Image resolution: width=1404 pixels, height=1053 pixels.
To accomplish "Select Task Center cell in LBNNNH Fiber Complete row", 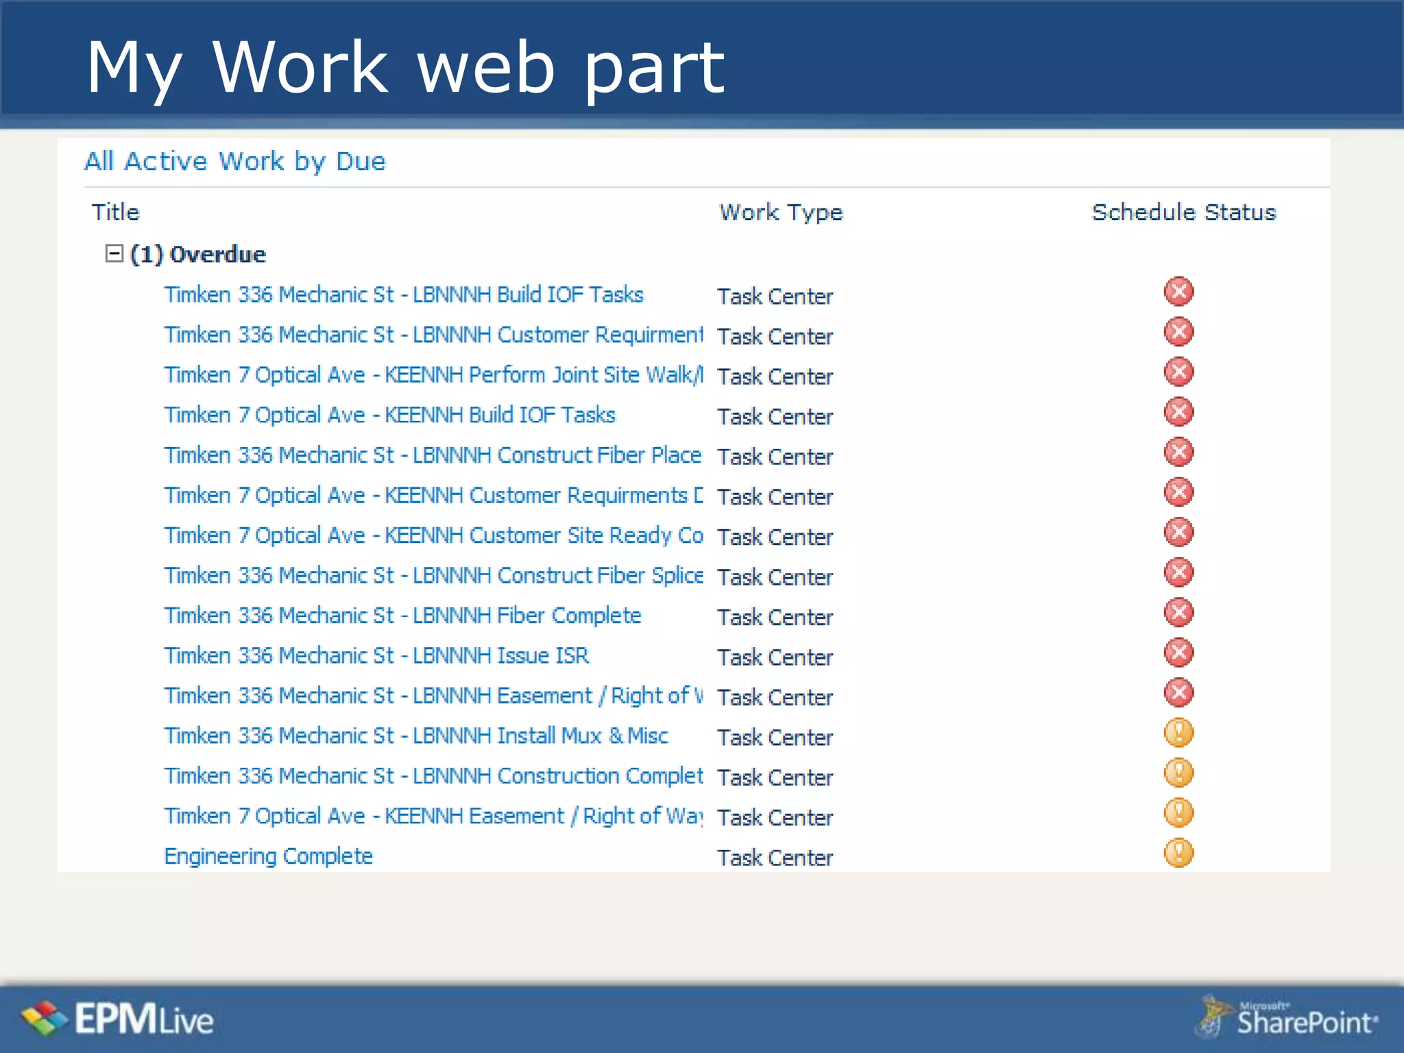I will (x=775, y=617).
